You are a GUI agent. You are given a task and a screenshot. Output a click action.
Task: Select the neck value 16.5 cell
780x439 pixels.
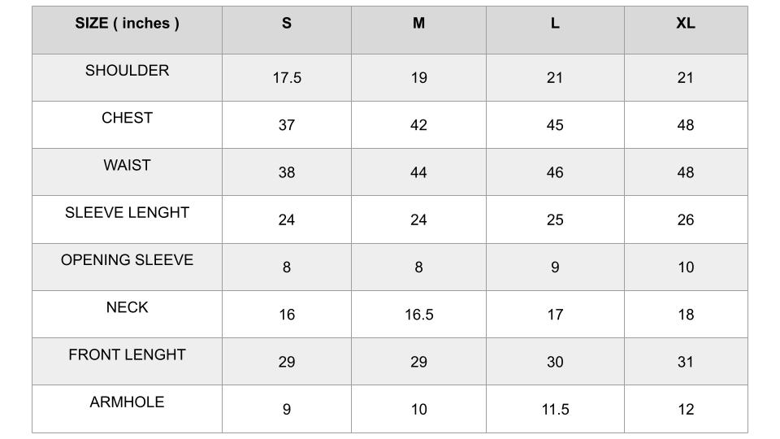[418, 315]
